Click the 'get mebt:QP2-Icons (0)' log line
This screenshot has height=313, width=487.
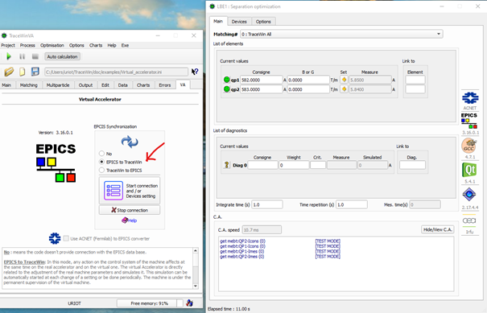click(x=242, y=241)
